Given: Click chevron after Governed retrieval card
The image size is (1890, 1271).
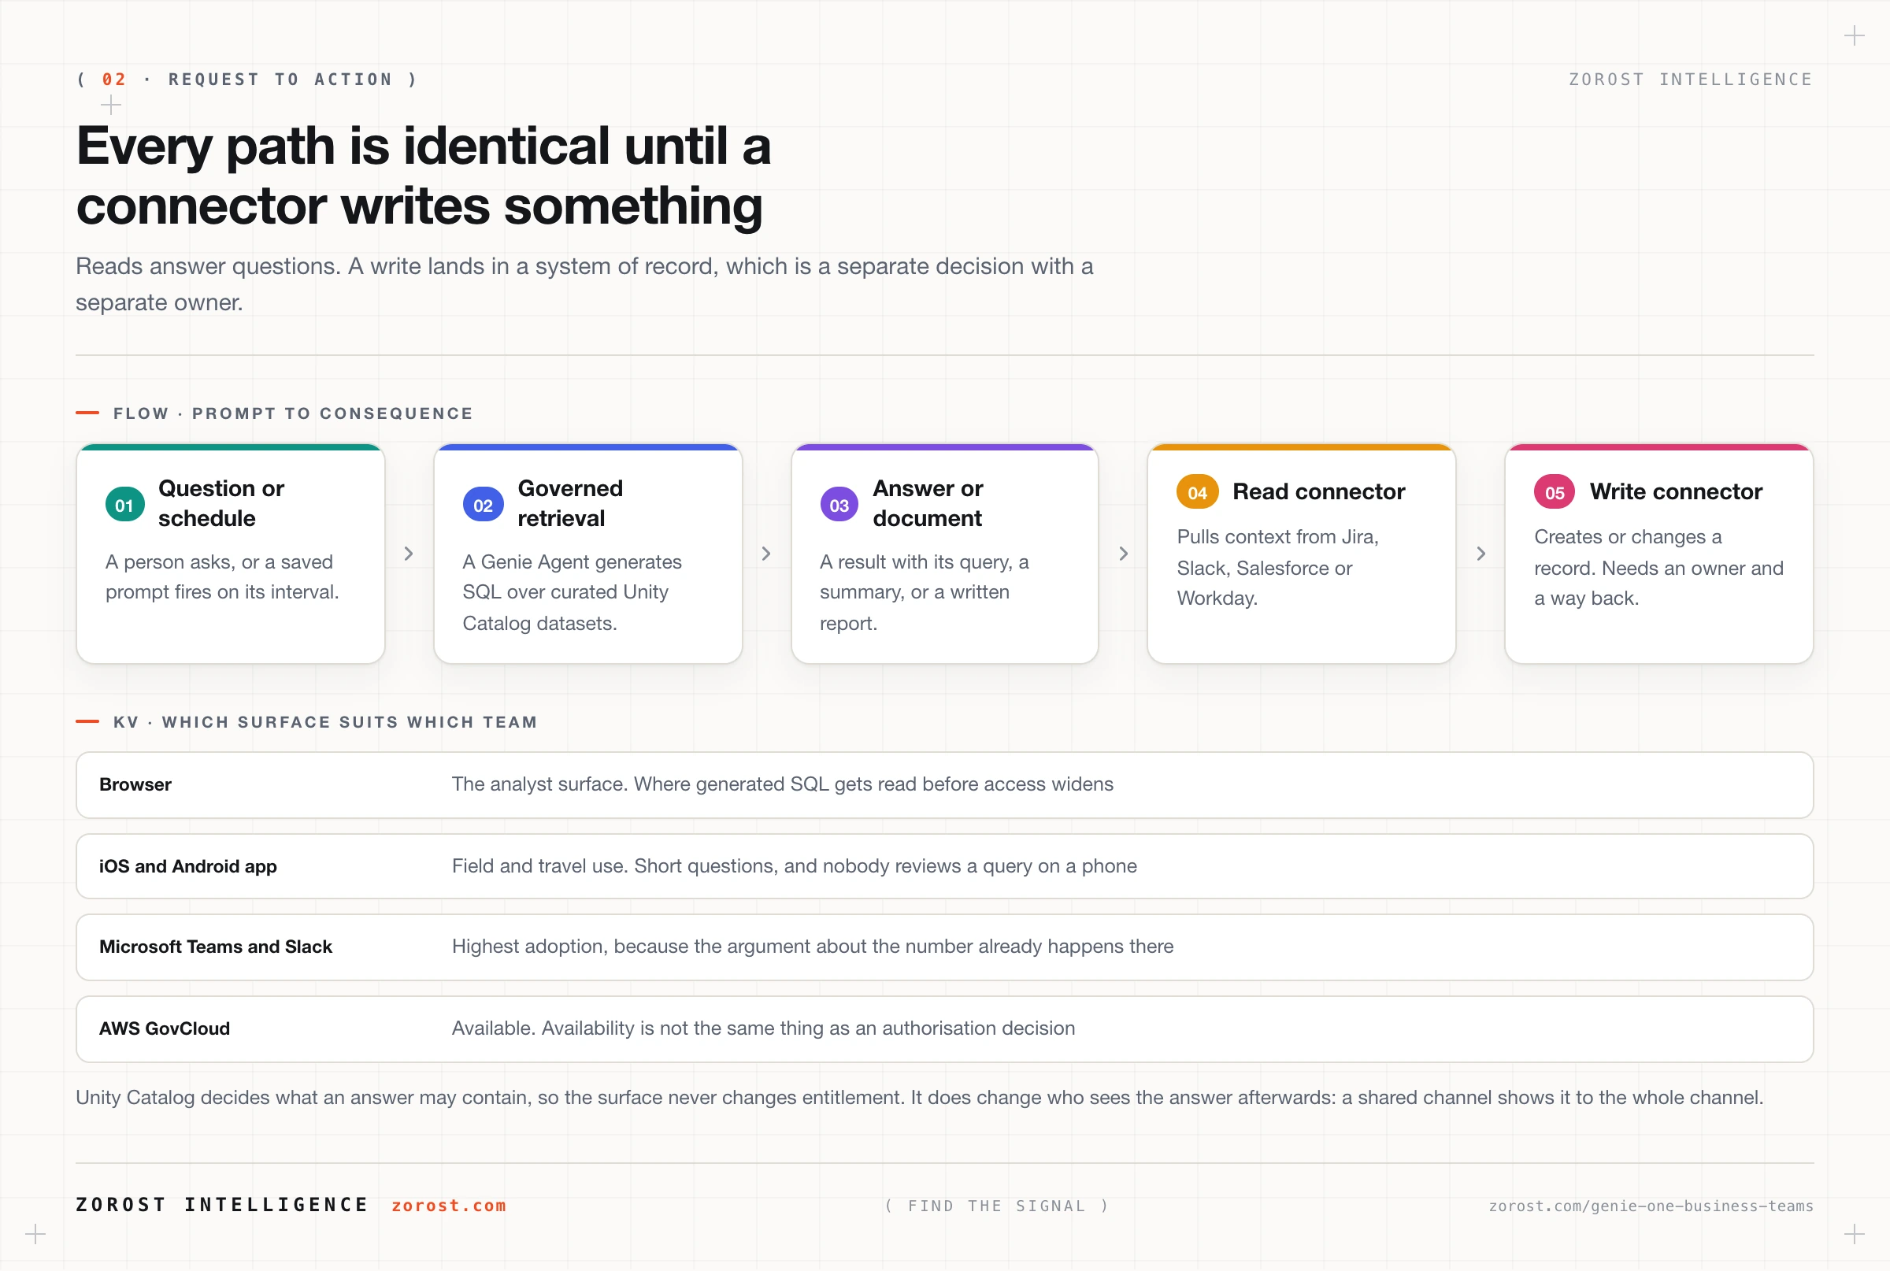Looking at the screenshot, I should click(x=767, y=554).
